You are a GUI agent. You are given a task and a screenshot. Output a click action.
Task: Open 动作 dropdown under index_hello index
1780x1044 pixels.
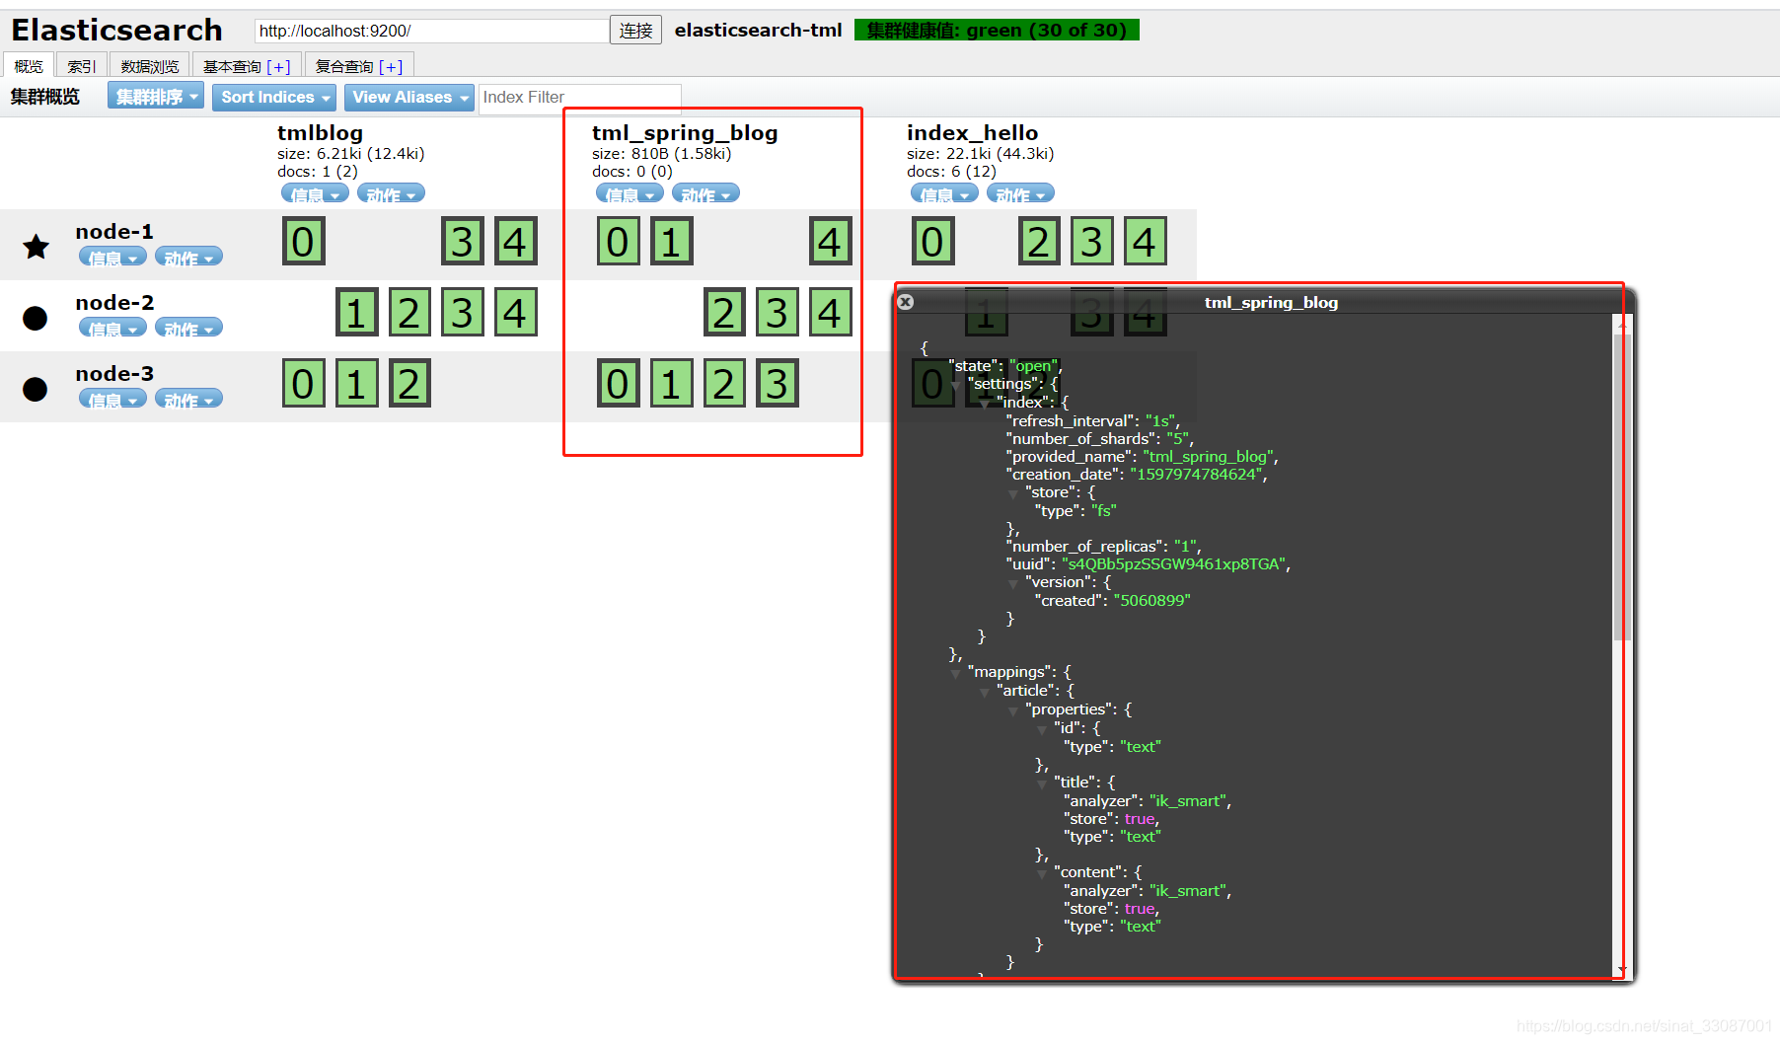pos(1020,194)
